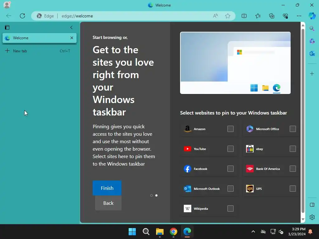The image size is (319, 239).
Task: Open the Favorites list icon
Action: tap(258, 16)
